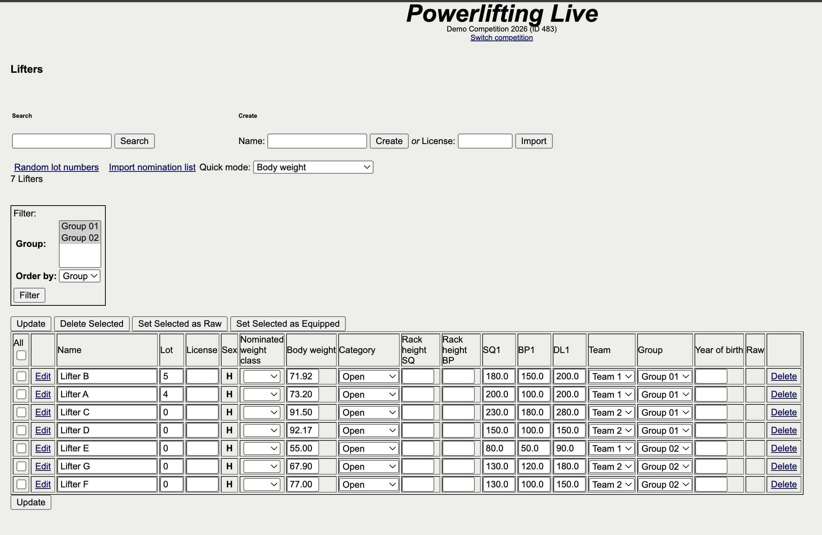
Task: Click the Import button
Action: [x=534, y=141]
